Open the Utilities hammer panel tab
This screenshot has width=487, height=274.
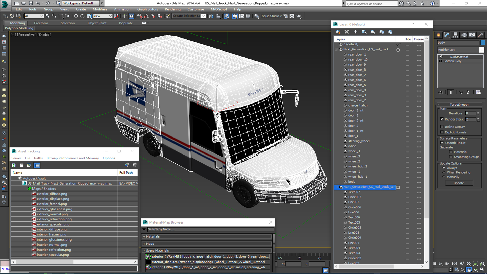click(x=480, y=35)
